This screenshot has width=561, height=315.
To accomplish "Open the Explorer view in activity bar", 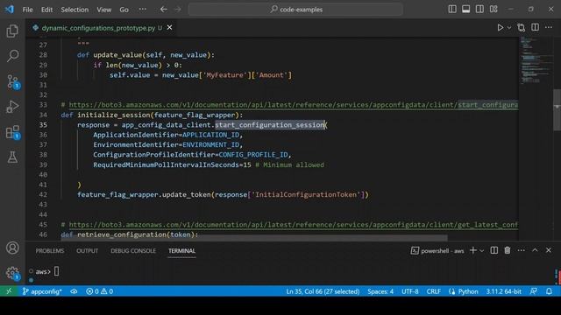I will coord(12,31).
